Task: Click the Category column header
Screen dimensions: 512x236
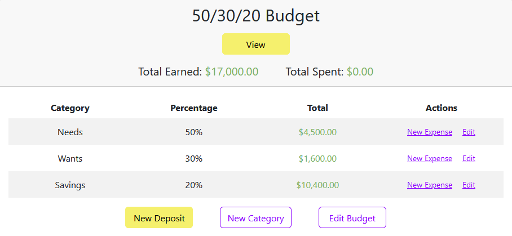Action: point(70,108)
